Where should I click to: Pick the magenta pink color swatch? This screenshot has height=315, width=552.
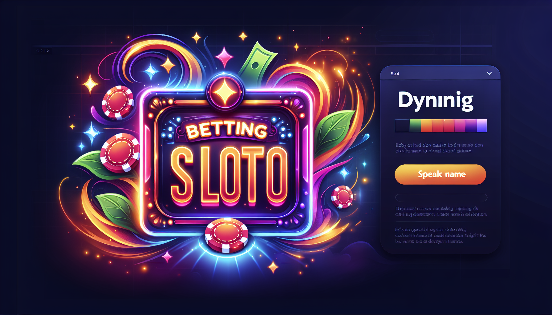[460, 126]
